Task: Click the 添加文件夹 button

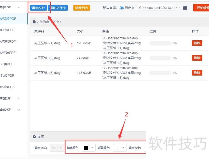Action: (58, 8)
